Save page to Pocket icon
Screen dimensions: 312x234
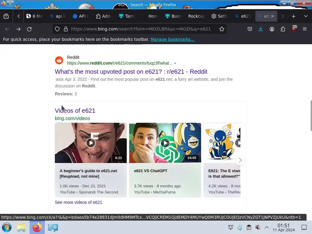coord(250,29)
